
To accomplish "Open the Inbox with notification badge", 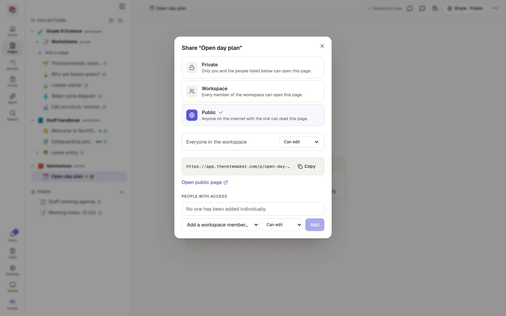I will click(13, 236).
